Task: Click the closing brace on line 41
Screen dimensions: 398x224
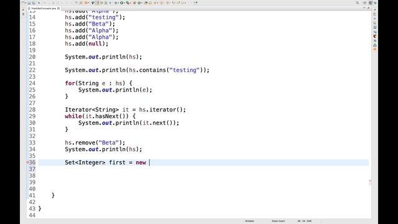Action: click(53, 195)
